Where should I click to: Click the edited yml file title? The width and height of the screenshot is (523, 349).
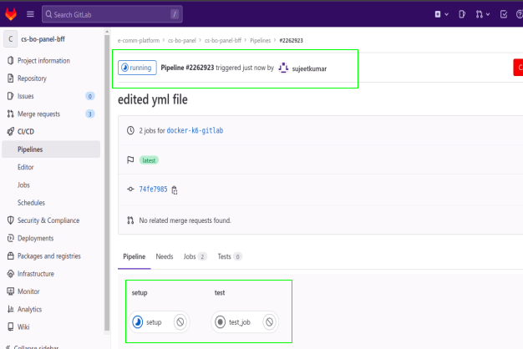[153, 99]
